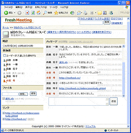This screenshot has height=133, width=131.
Task: Open the ファイル(F) menu
Action: click(8, 7)
